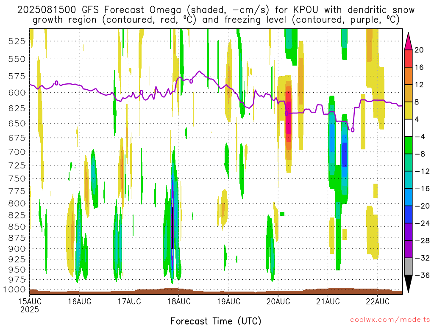The height and width of the screenshot is (325, 434).
Task: Click the 950 pressure level label
Action: (17, 270)
